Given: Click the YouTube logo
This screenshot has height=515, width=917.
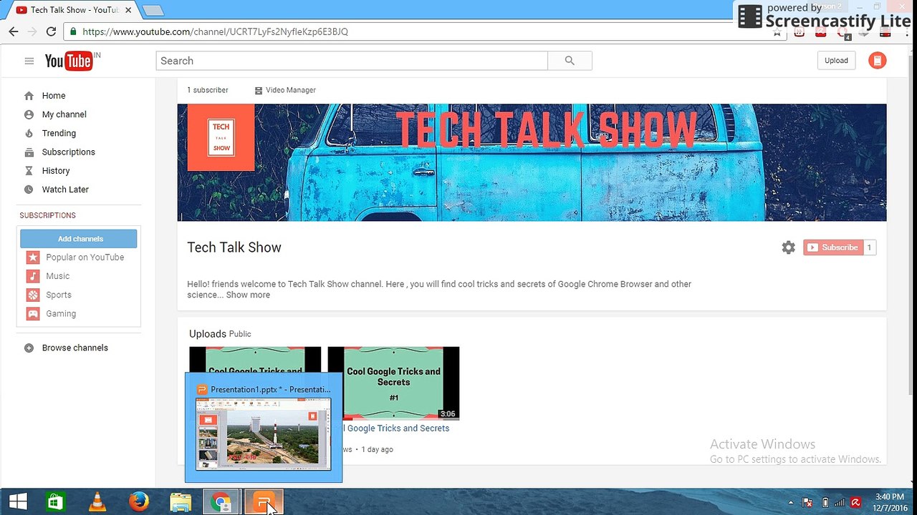Looking at the screenshot, I should coord(69,61).
